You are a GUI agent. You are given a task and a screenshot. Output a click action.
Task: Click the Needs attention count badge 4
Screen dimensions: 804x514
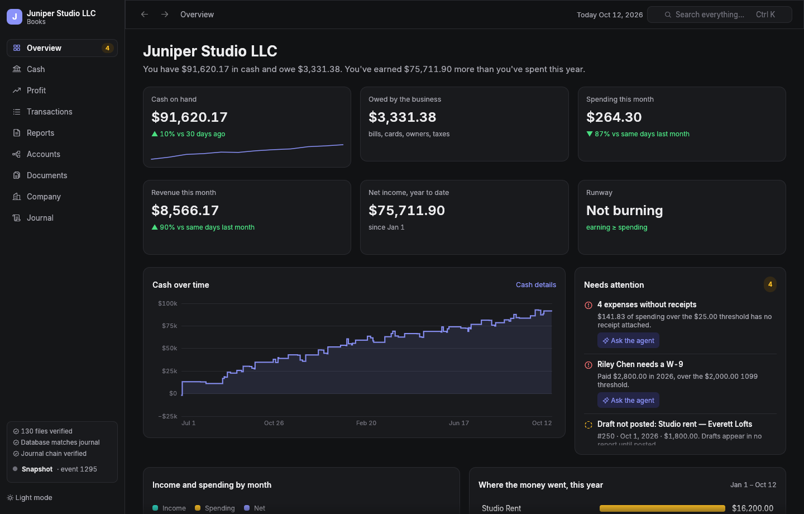click(x=770, y=284)
